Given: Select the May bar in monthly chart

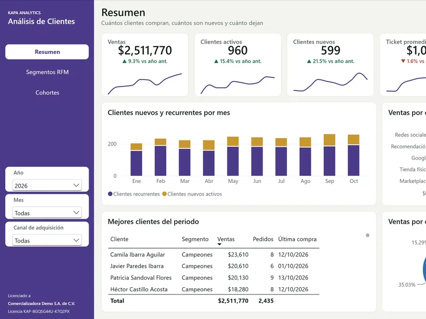Looking at the screenshot, I should (233, 156).
